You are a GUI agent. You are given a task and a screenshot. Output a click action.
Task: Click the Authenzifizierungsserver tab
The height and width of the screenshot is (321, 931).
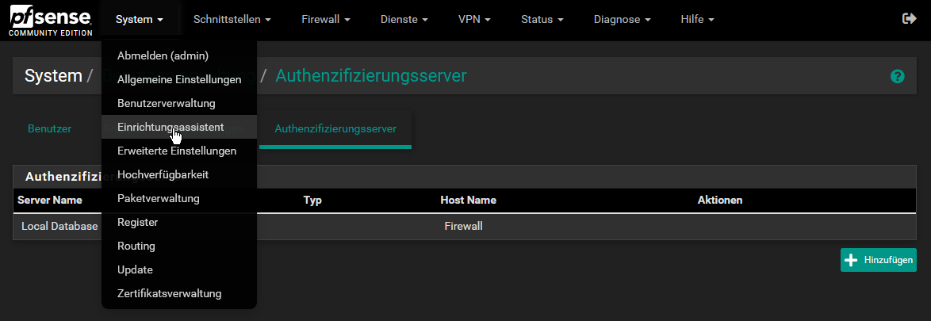click(x=335, y=128)
